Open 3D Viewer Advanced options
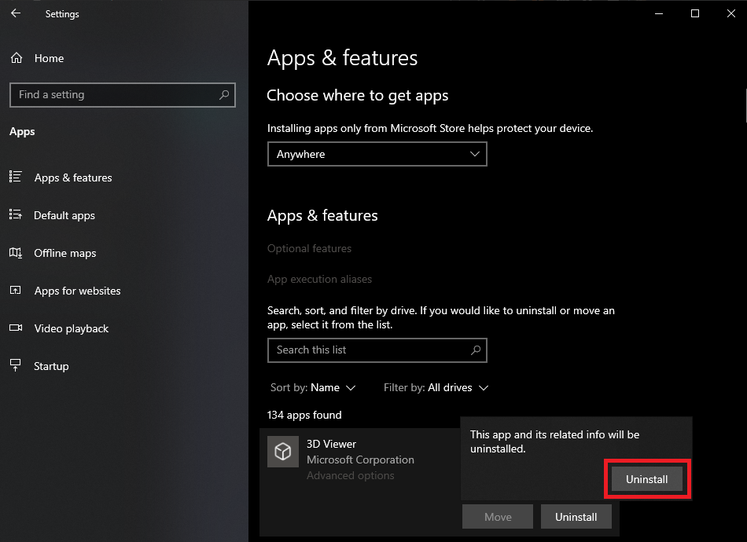 click(350, 475)
